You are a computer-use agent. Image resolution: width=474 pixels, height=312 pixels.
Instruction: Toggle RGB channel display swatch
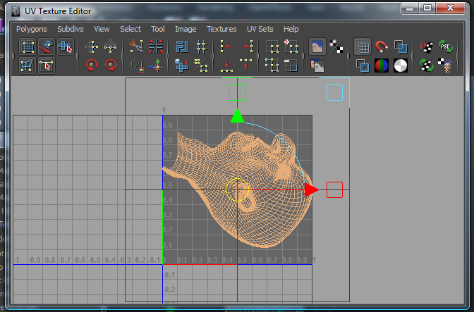pyautogui.click(x=382, y=65)
